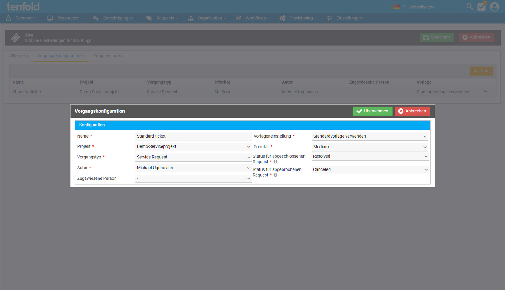Open the Zugewiesene Person dropdown
This screenshot has height=290, width=505.
coord(193,178)
